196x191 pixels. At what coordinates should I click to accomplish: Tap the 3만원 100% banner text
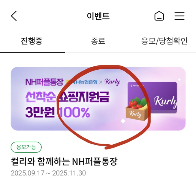pyautogui.click(x=58, y=112)
